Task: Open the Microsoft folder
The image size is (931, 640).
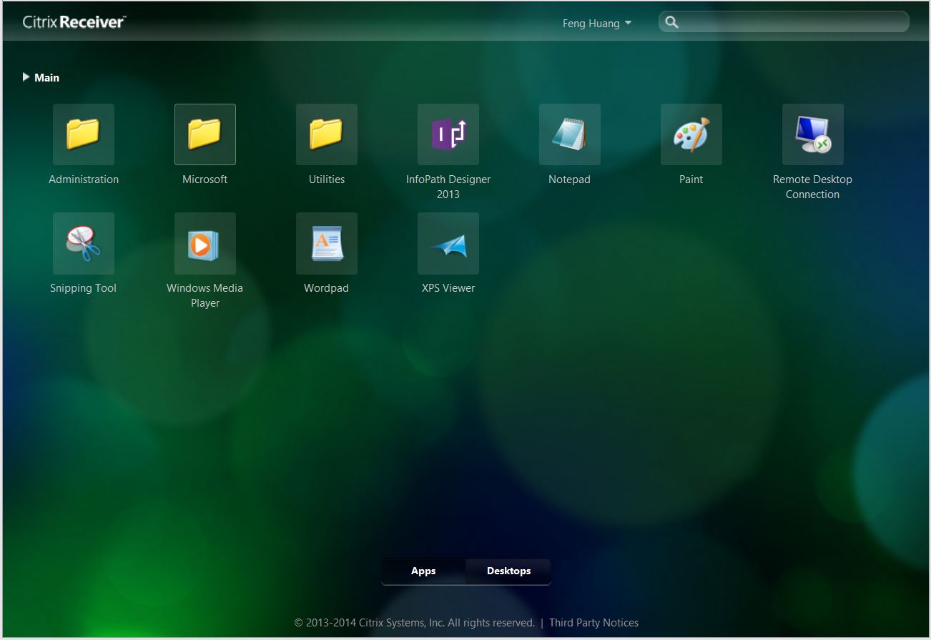Action: 205,135
